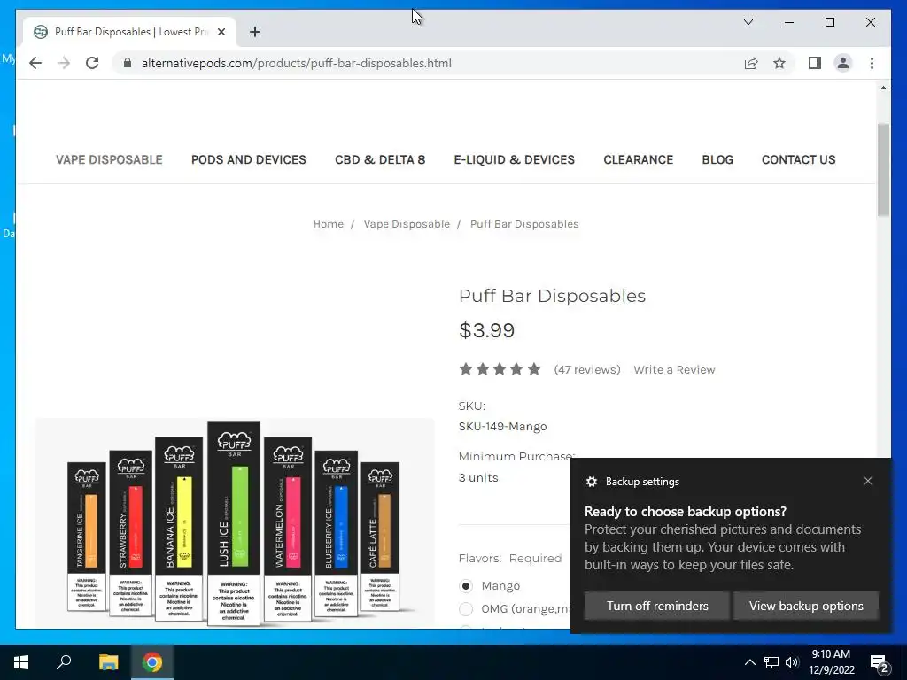Image resolution: width=907 pixels, height=680 pixels.
Task: Click Turn off reminders button
Action: click(x=657, y=606)
